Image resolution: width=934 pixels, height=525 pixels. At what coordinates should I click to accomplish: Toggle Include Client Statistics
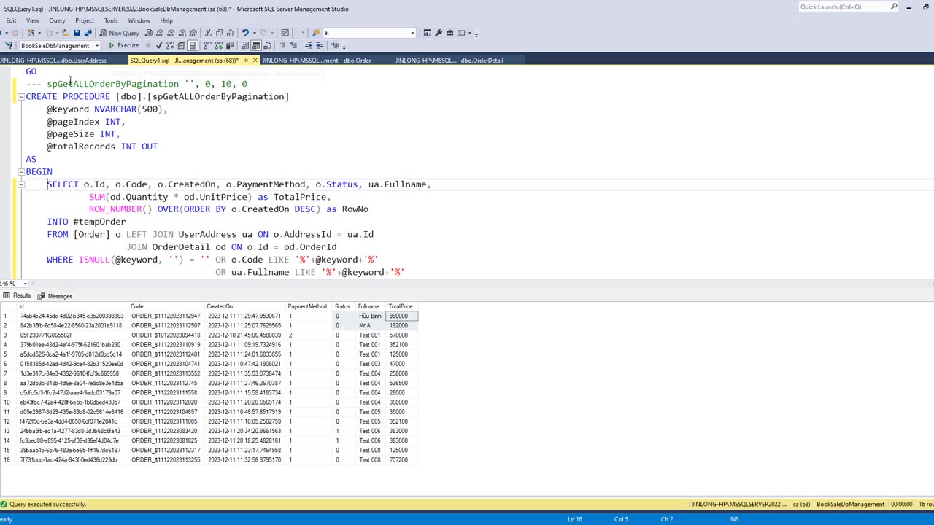click(229, 45)
